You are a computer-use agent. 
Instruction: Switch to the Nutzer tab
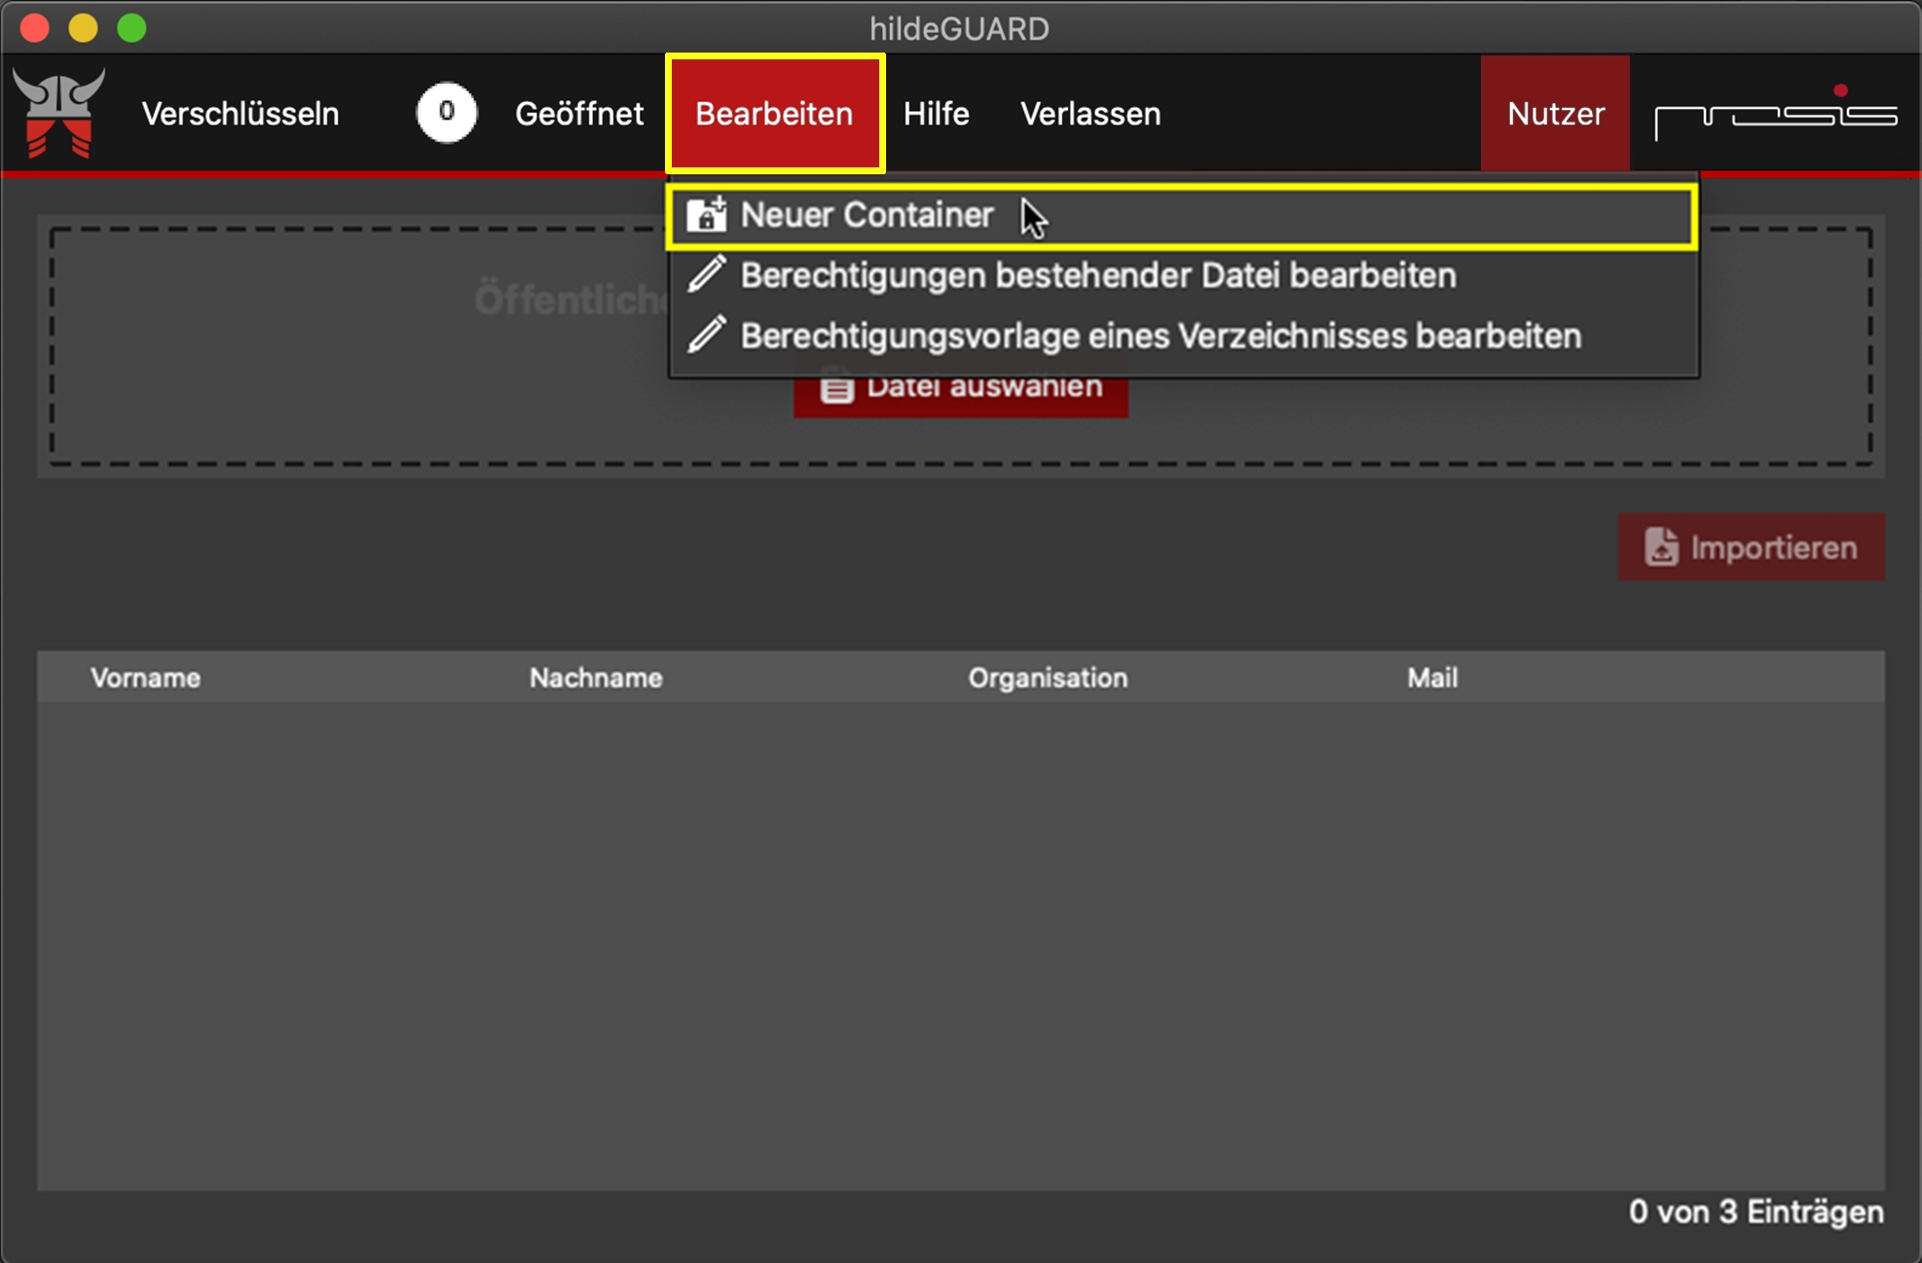[1555, 114]
